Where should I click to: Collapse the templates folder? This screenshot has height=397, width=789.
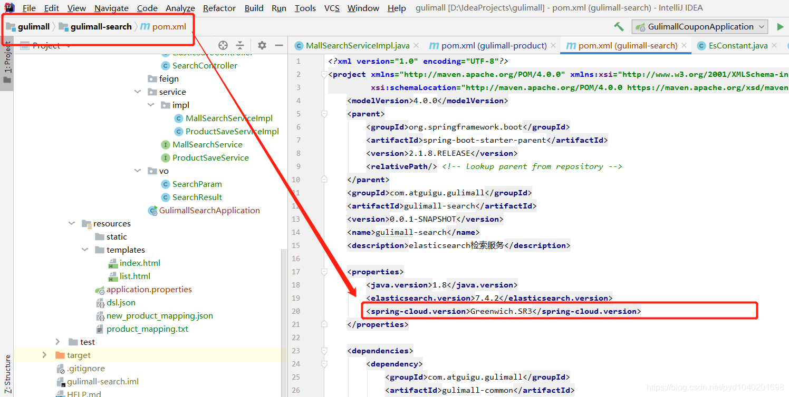[85, 250]
